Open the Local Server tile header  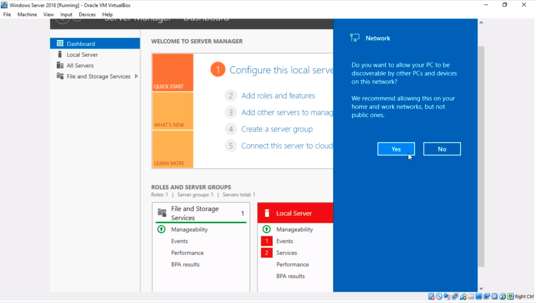pos(295,213)
